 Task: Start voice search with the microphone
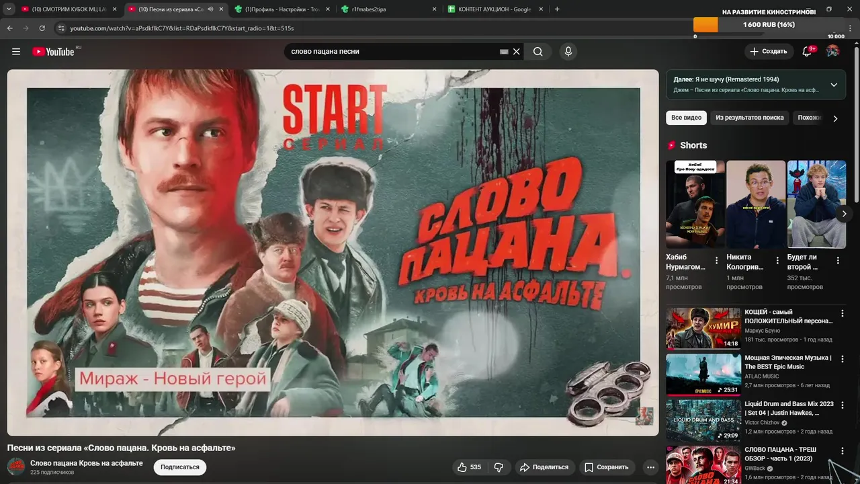pos(568,52)
